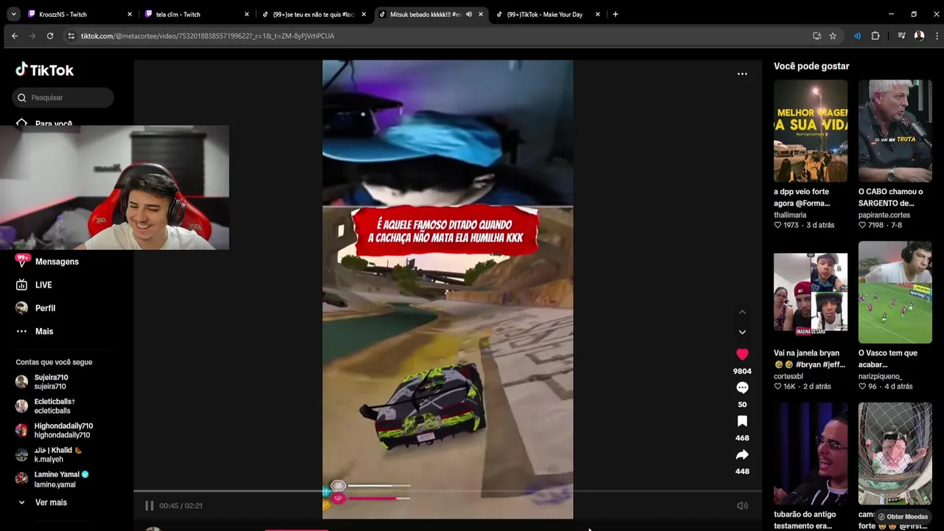The image size is (944, 531).
Task: Open Chrome three-dot menu
Action: point(937,35)
